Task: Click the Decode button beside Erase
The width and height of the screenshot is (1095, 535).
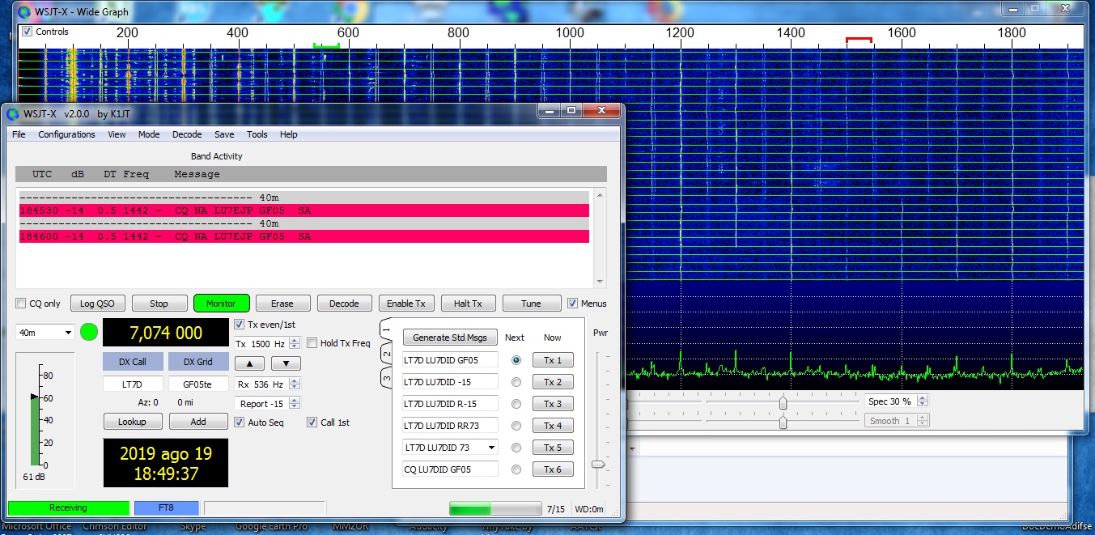Action: [344, 304]
